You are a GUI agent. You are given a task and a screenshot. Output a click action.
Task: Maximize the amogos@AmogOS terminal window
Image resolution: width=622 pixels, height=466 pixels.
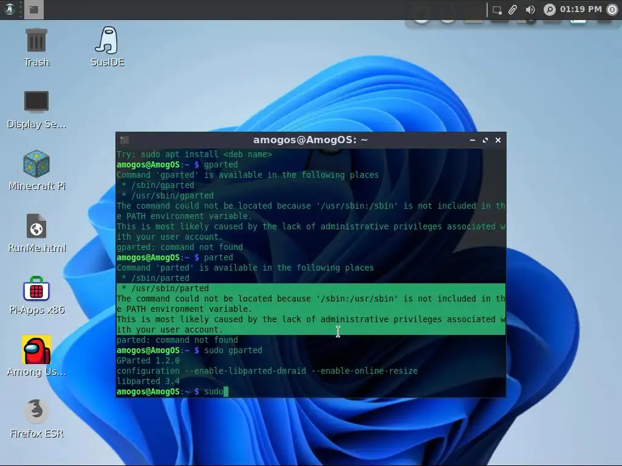tap(485, 140)
